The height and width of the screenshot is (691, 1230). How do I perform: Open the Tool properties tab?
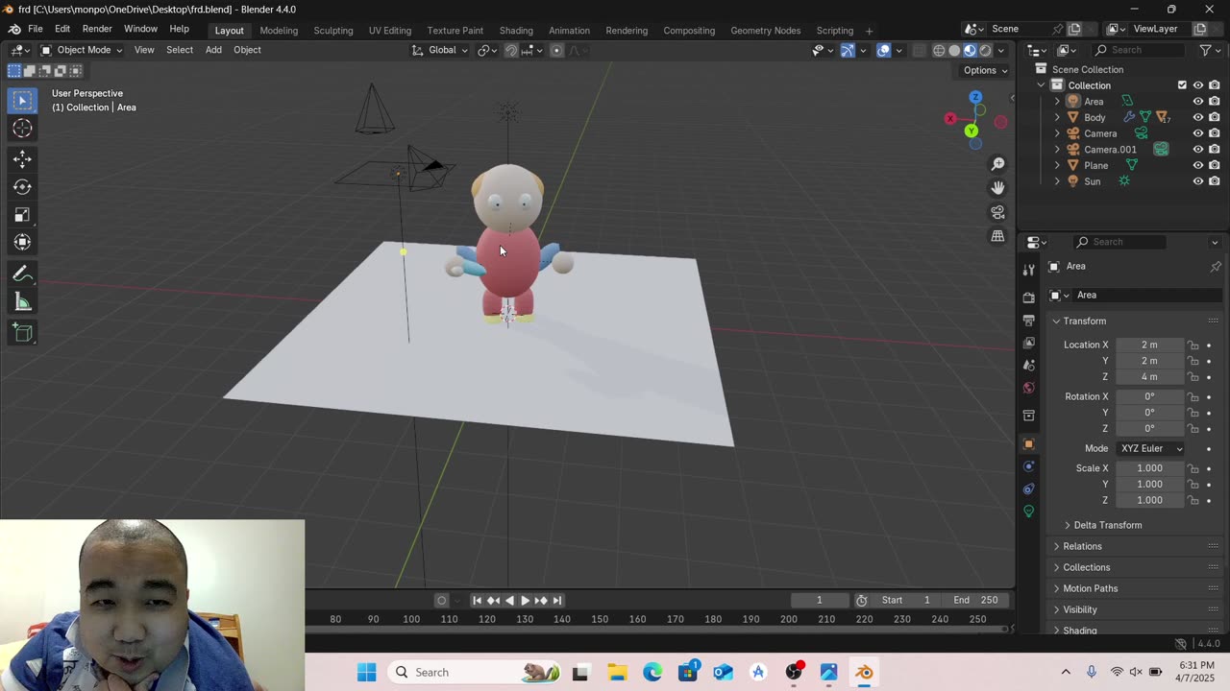click(x=1028, y=270)
